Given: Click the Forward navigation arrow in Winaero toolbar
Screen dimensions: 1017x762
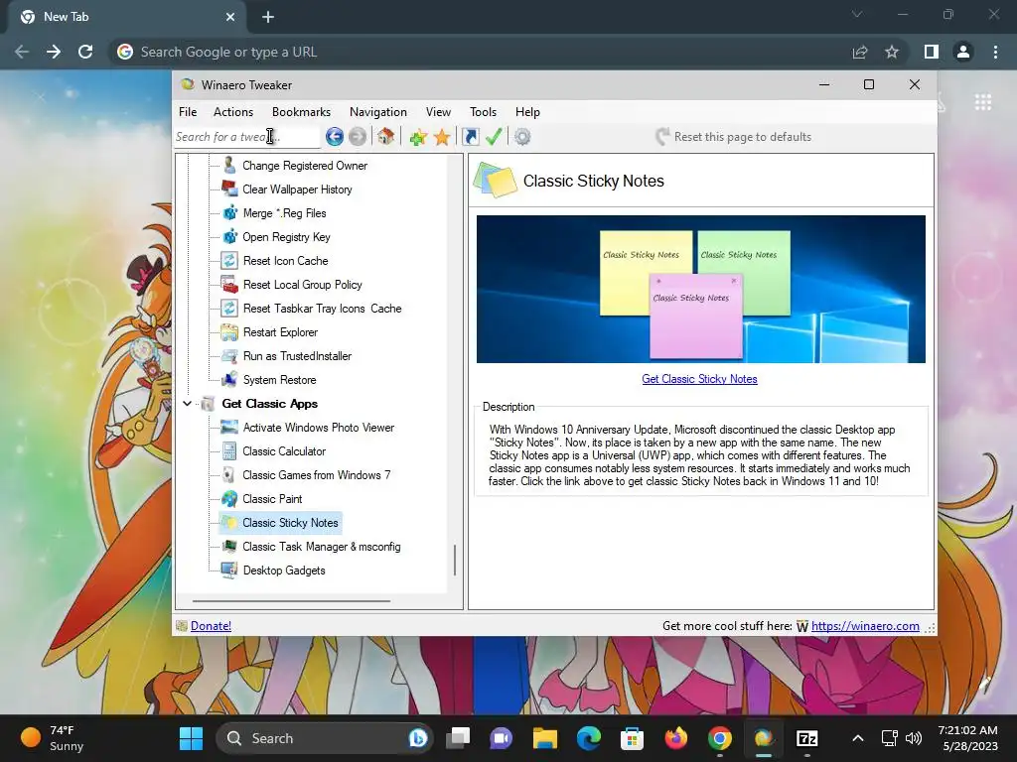Looking at the screenshot, I should tap(358, 137).
